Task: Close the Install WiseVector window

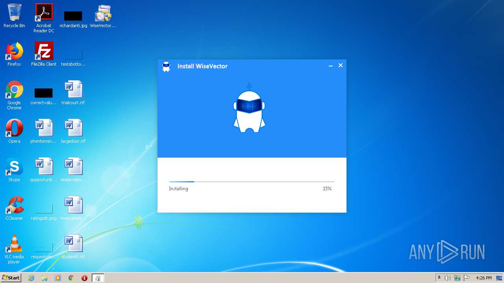Action: tap(341, 65)
